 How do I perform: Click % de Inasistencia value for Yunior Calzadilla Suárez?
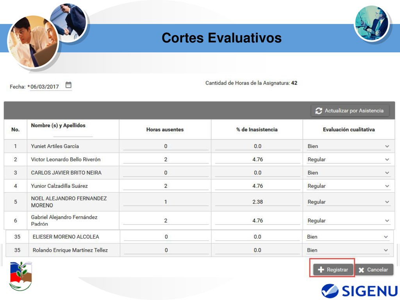(x=258, y=186)
